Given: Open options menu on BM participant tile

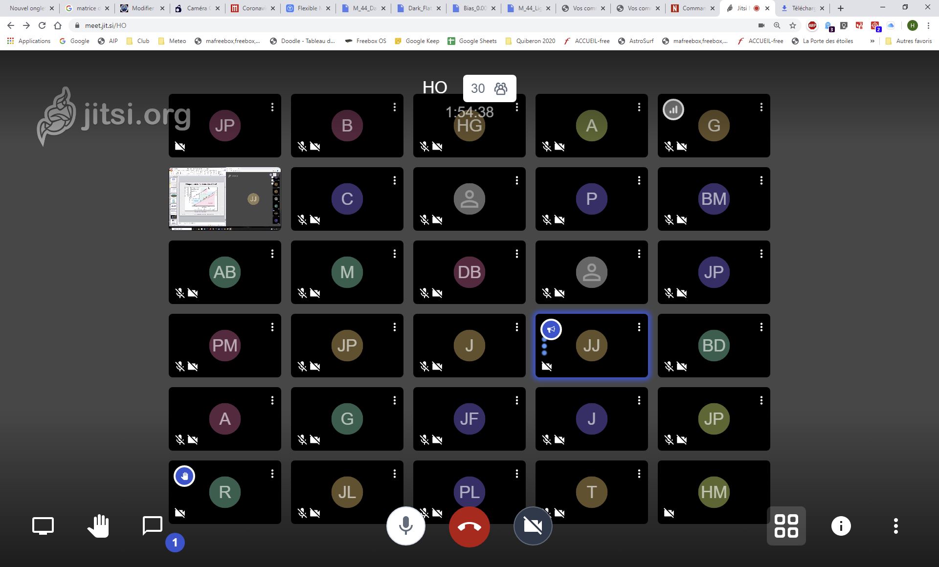Looking at the screenshot, I should pos(761,180).
